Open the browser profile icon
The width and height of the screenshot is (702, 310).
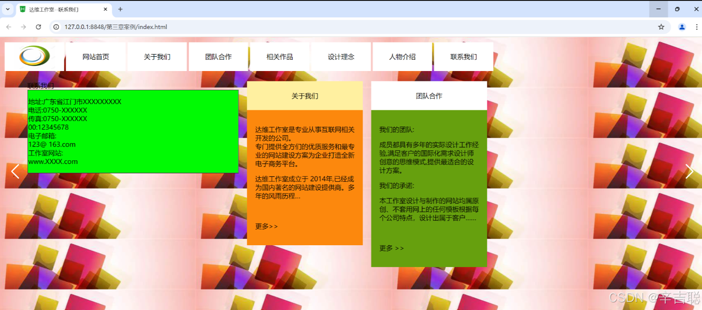(682, 27)
